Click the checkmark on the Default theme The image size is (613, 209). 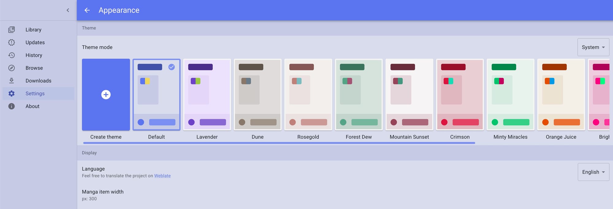tap(172, 67)
